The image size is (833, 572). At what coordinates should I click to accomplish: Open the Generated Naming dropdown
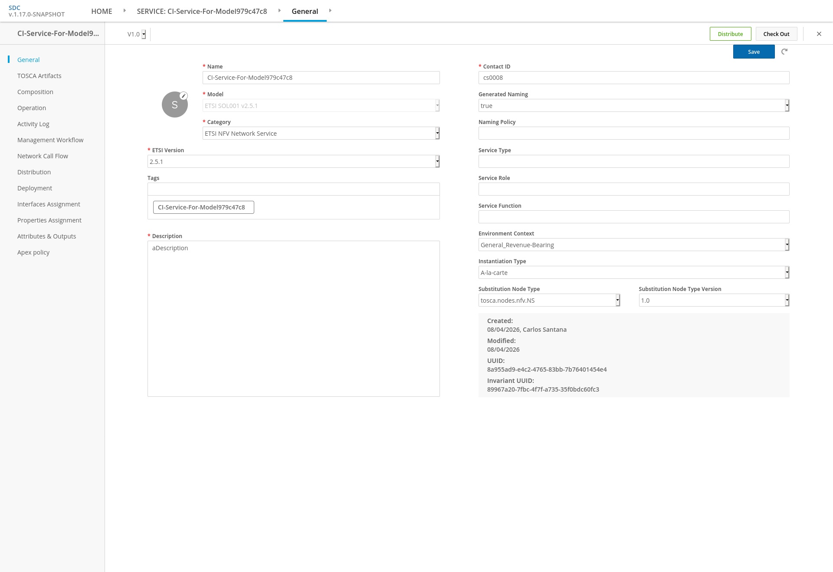[x=633, y=105]
